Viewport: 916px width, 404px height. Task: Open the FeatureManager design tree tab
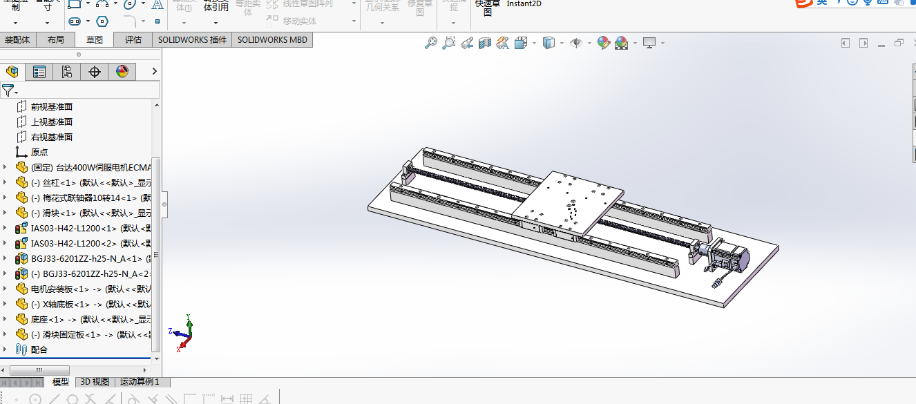tap(12, 72)
